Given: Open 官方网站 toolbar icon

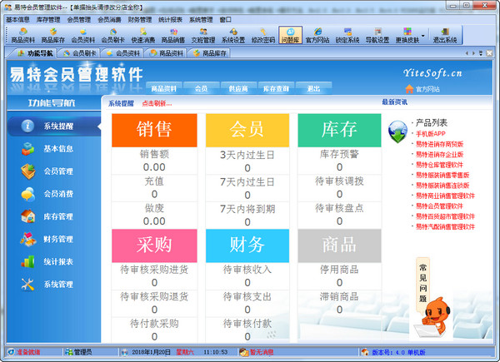Looking at the screenshot, I should coord(317,35).
